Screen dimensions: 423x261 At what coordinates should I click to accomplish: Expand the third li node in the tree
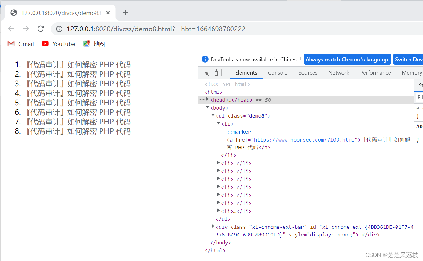[219, 171]
